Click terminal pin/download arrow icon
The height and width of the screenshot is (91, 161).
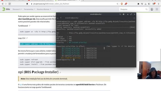(128, 14)
